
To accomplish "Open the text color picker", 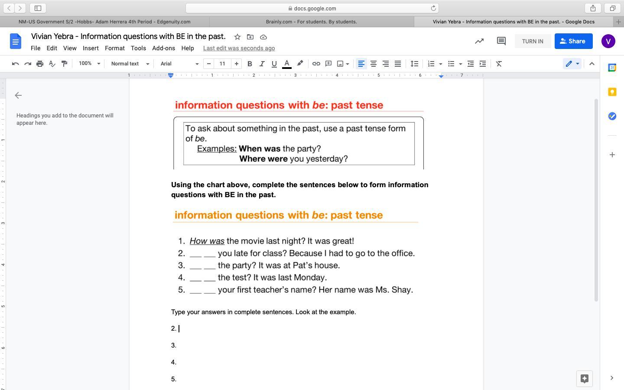I will 286,64.
